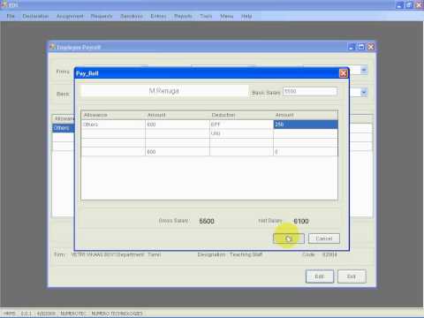
Task: Confirm the Pay_Roll dialog with the OK button
Action: (x=289, y=238)
